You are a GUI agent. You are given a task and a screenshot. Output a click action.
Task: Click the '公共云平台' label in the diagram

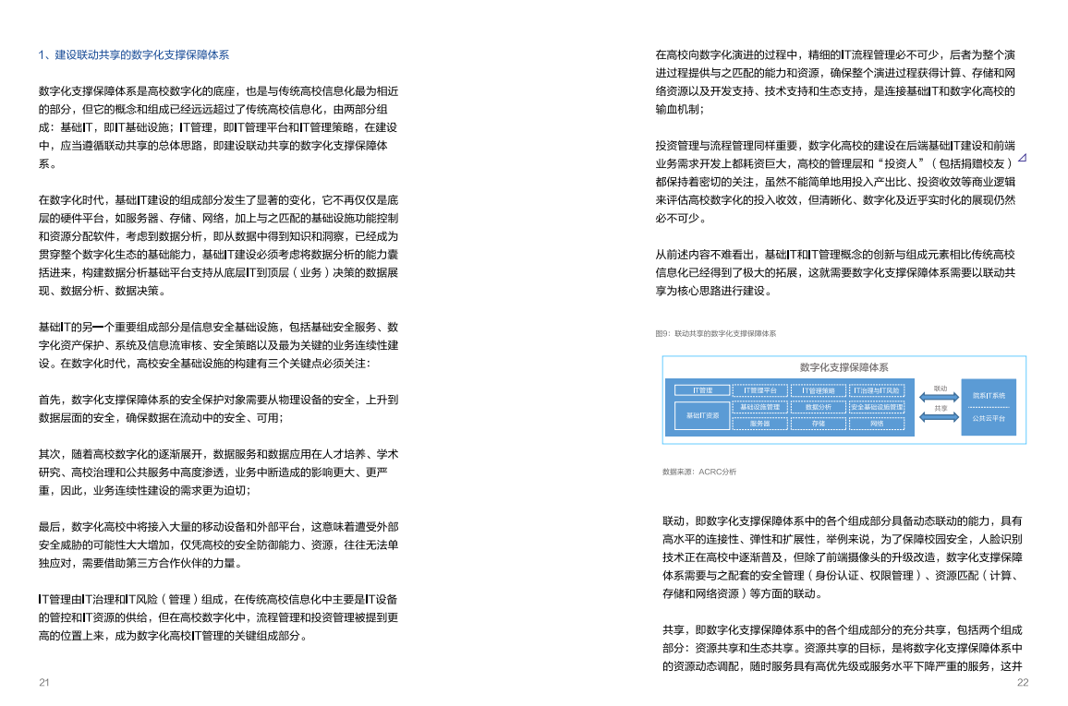989,418
